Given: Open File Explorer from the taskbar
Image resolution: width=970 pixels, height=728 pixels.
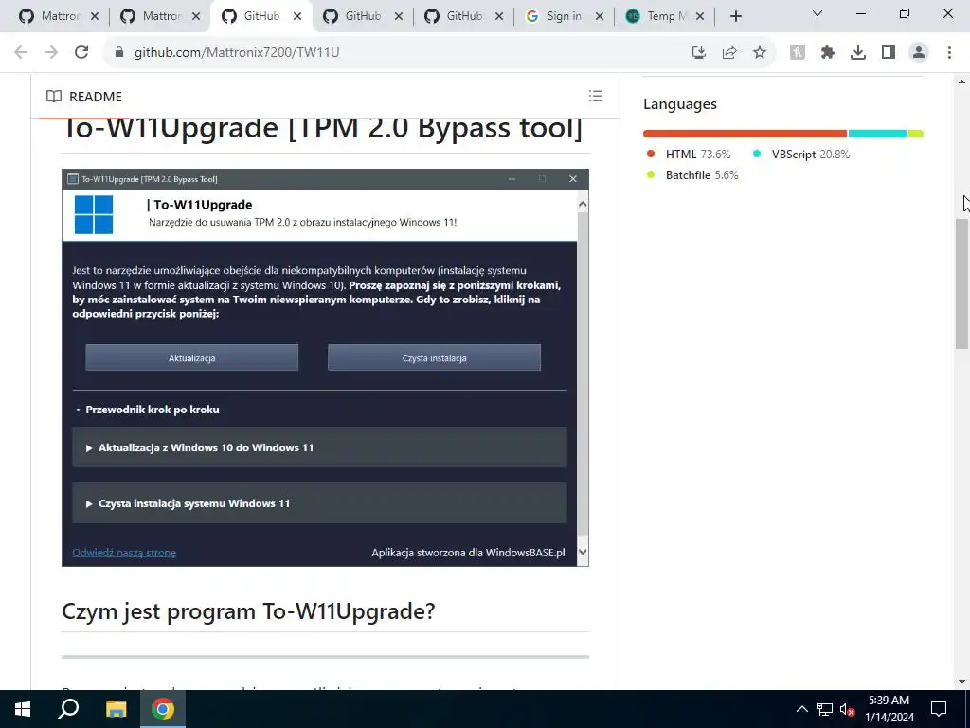Looking at the screenshot, I should [x=116, y=709].
